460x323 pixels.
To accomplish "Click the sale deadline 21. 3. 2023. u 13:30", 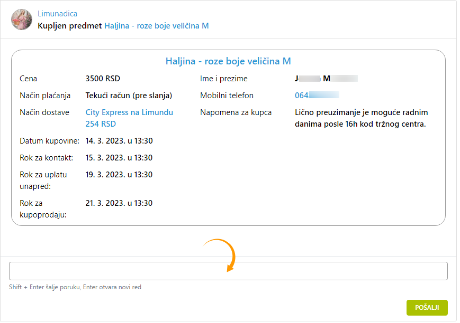I will (119, 203).
